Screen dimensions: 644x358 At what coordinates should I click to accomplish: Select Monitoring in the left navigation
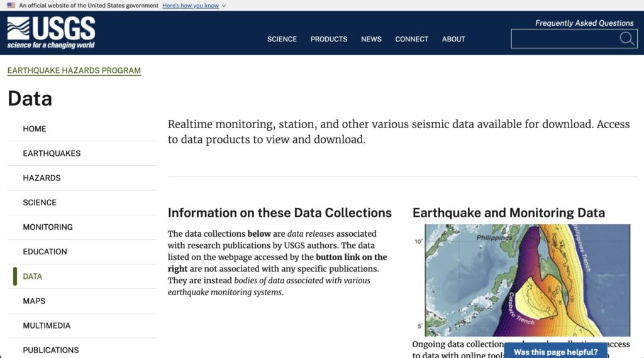pos(48,227)
